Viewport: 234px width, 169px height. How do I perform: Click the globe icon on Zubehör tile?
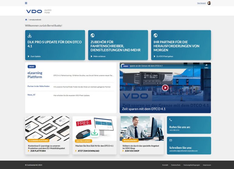(93, 35)
